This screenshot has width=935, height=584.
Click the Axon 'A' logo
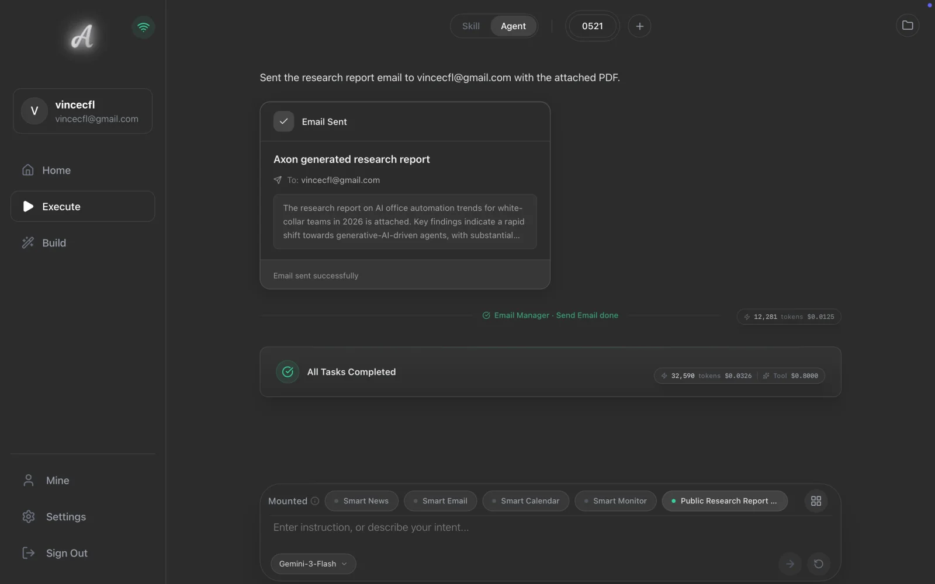click(x=82, y=37)
